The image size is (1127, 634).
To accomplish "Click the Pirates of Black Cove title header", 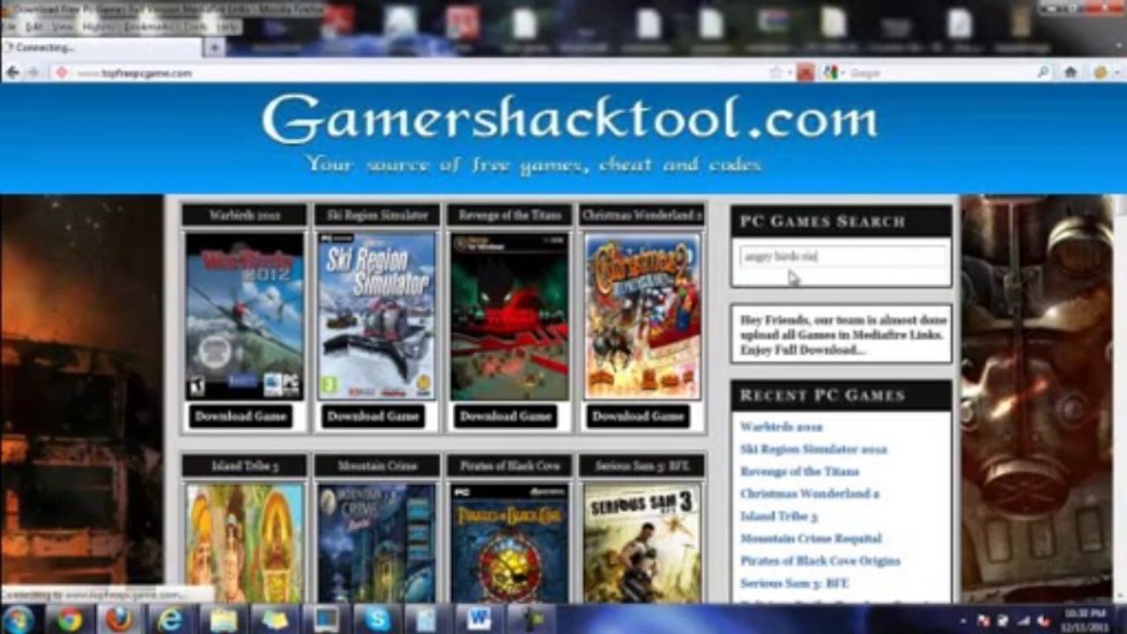I will click(509, 466).
